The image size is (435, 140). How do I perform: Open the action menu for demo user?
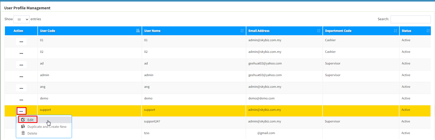click(21, 100)
